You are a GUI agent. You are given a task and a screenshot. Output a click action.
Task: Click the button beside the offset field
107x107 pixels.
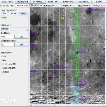coord(21,45)
